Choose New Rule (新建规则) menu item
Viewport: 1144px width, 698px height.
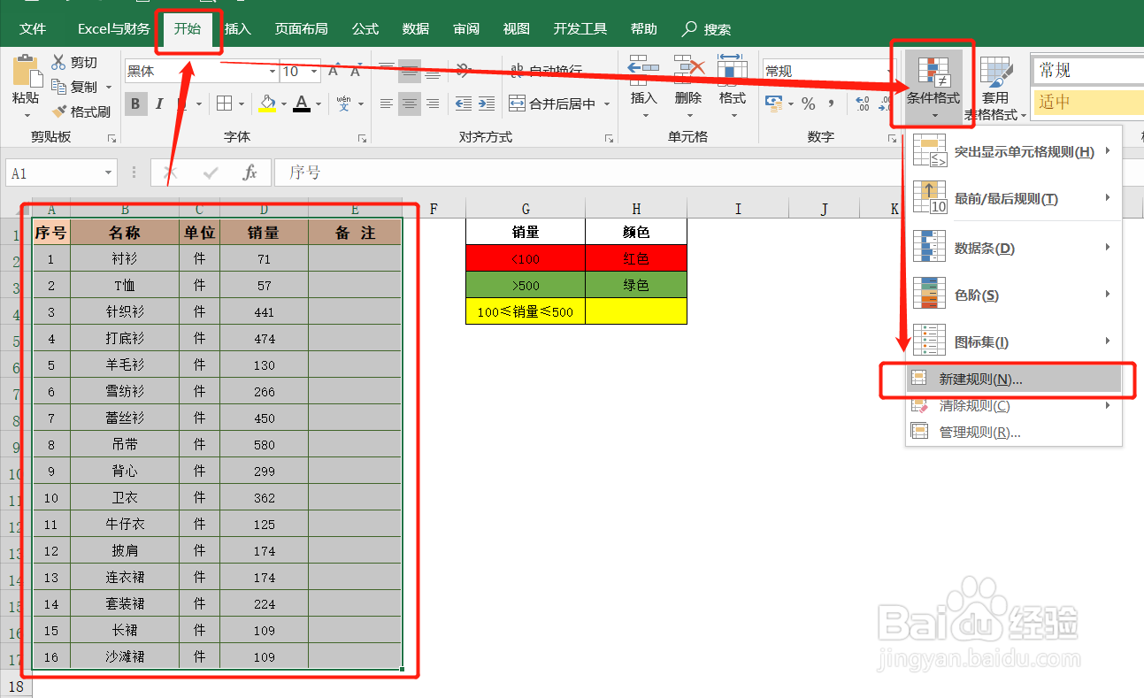[x=1014, y=380]
